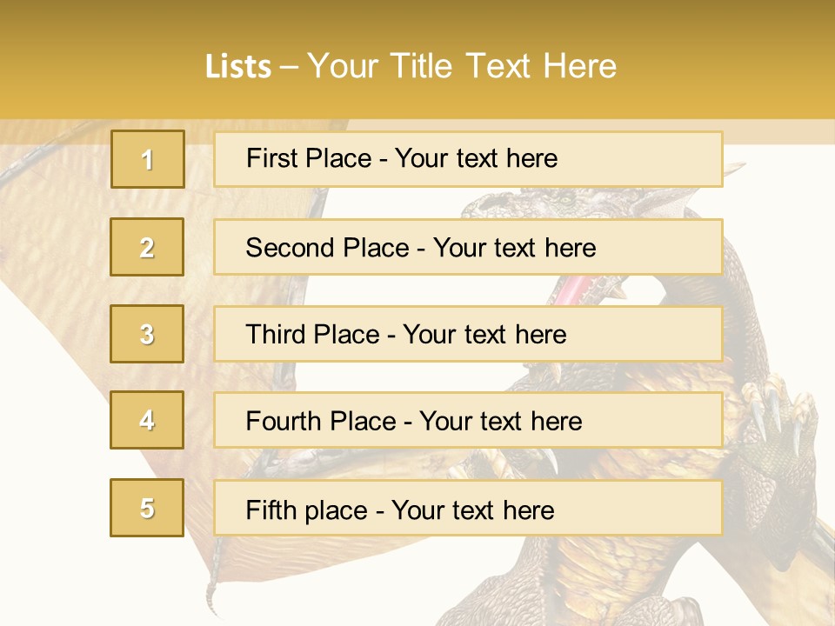Click the number 1 box
This screenshot has height=626, width=835.
click(x=147, y=159)
